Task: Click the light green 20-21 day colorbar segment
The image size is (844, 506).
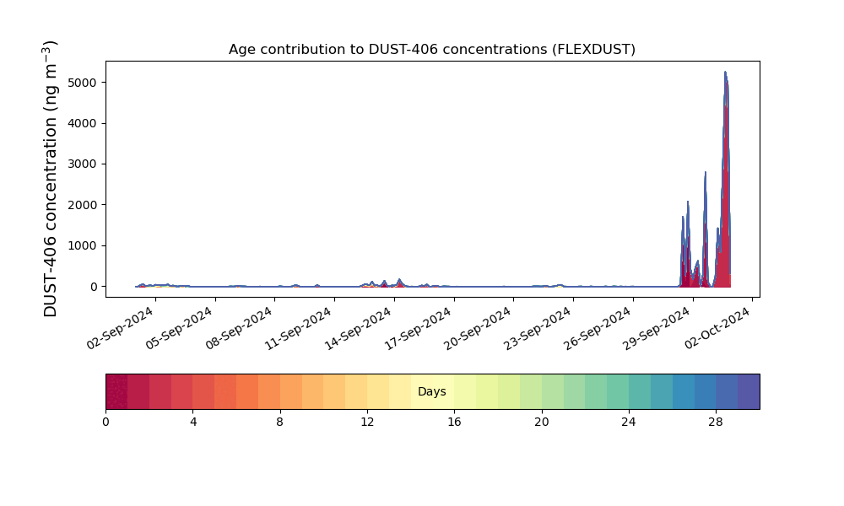Action: point(553,391)
